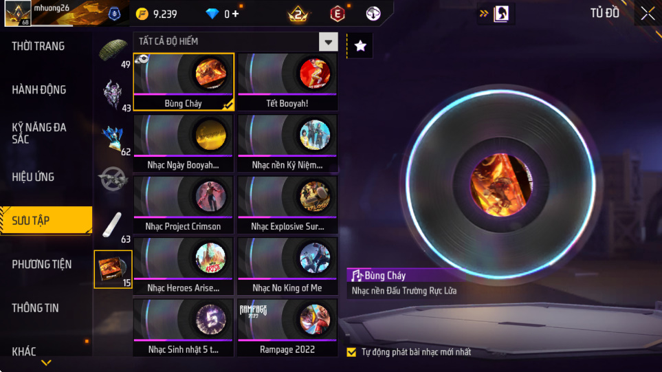662x372 pixels.
Task: Select the loot box skin category
Action: click(x=113, y=138)
